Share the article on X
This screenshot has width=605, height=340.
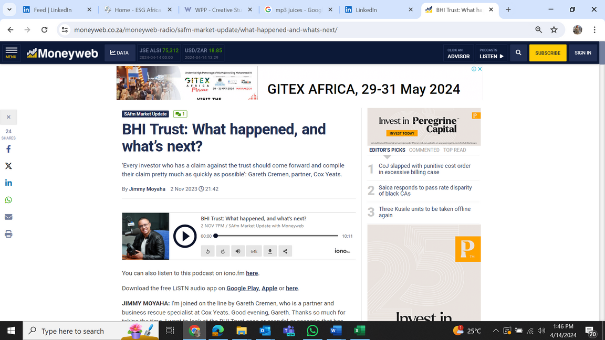click(8, 166)
